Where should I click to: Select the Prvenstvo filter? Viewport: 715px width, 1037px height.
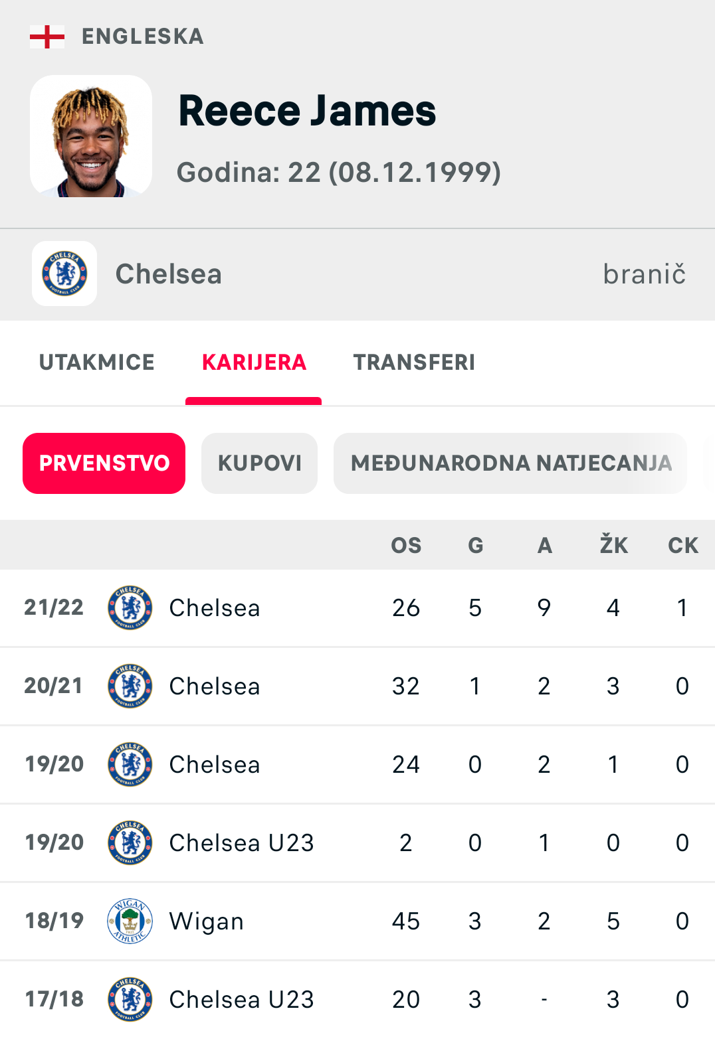(104, 463)
